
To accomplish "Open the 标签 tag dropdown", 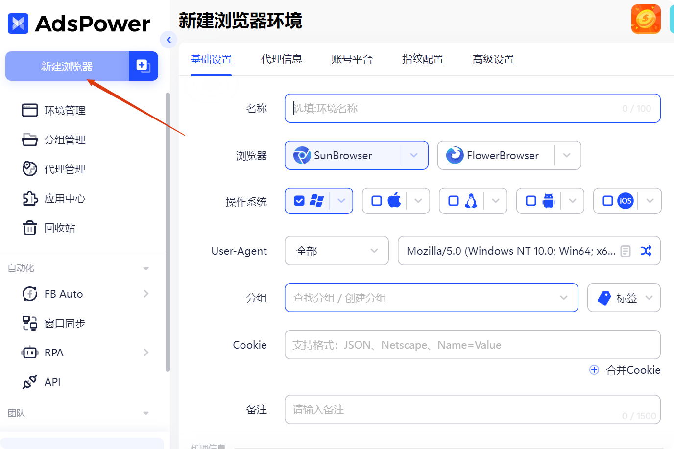I will pyautogui.click(x=624, y=298).
